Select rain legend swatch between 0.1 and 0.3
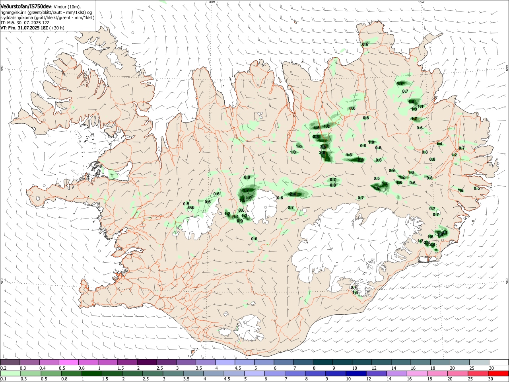The width and height of the screenshot is (509, 382). pos(10,373)
